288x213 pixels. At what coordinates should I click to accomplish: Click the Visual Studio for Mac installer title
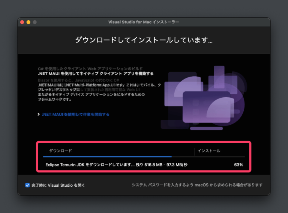pyautogui.click(x=144, y=22)
